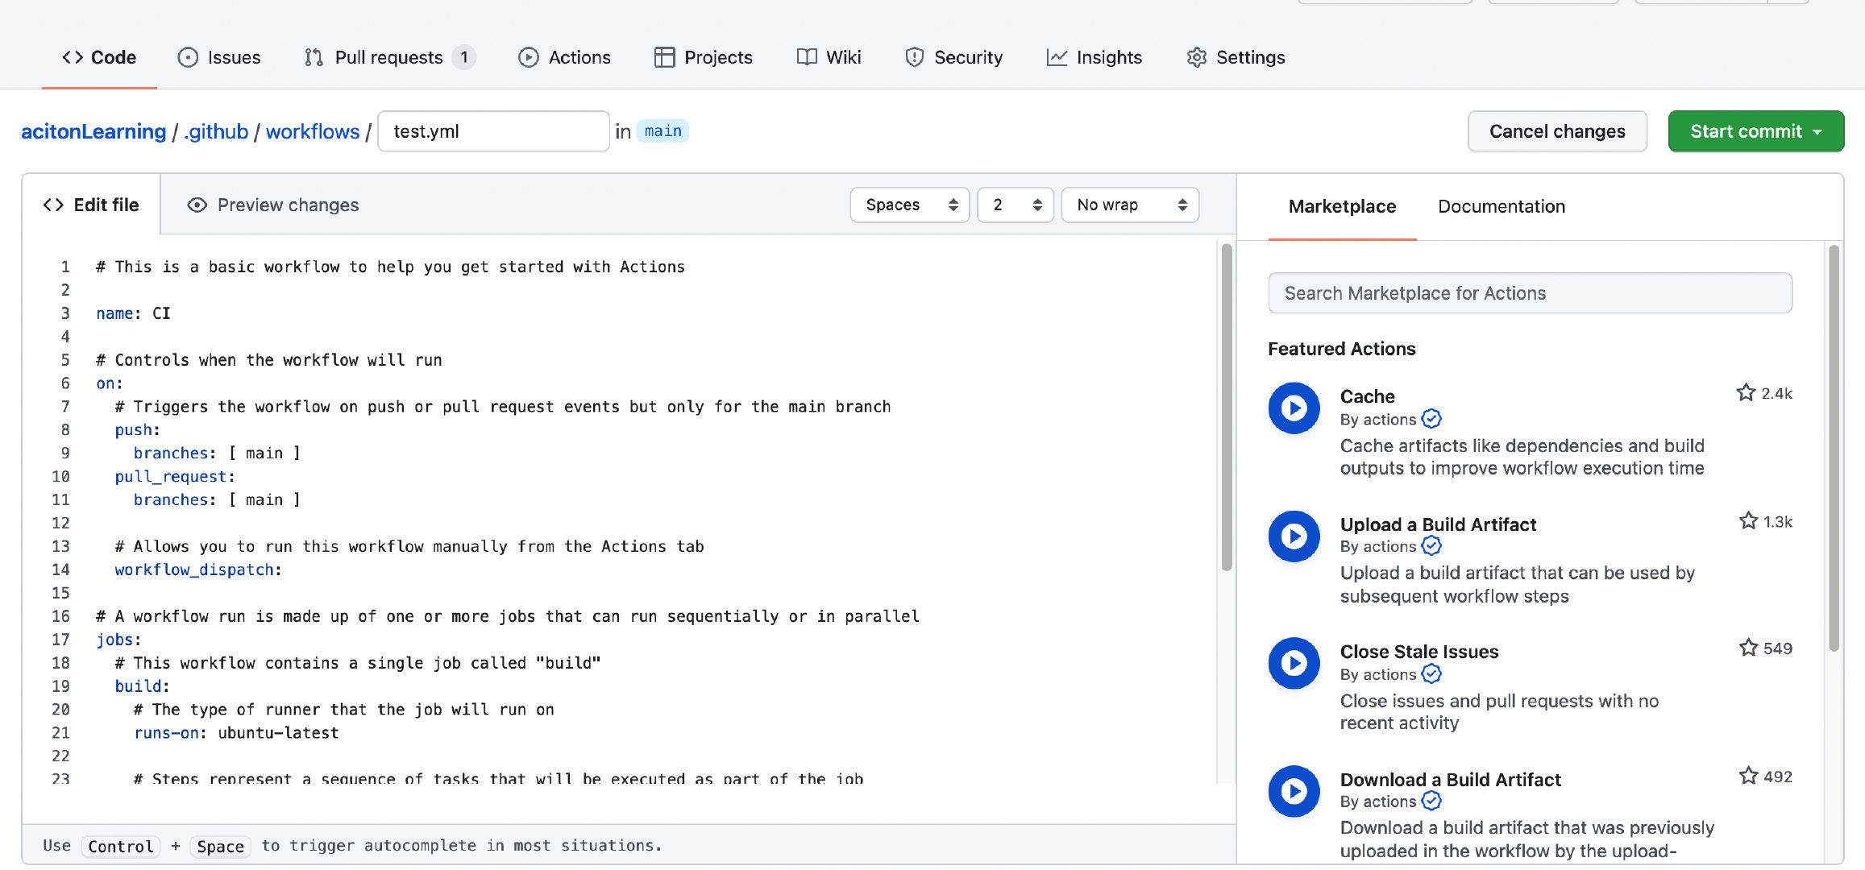Focus the Search Marketplace for Actions field
This screenshot has height=870, width=1865.
tap(1530, 293)
